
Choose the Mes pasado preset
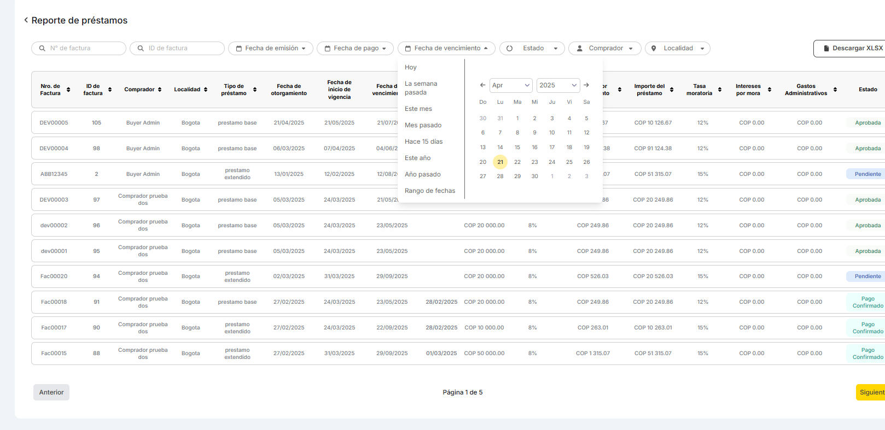pyautogui.click(x=423, y=125)
